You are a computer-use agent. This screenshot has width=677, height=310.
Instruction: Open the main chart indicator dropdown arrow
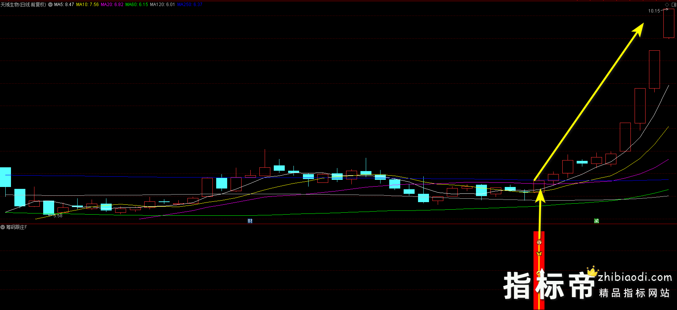(x=50, y=5)
